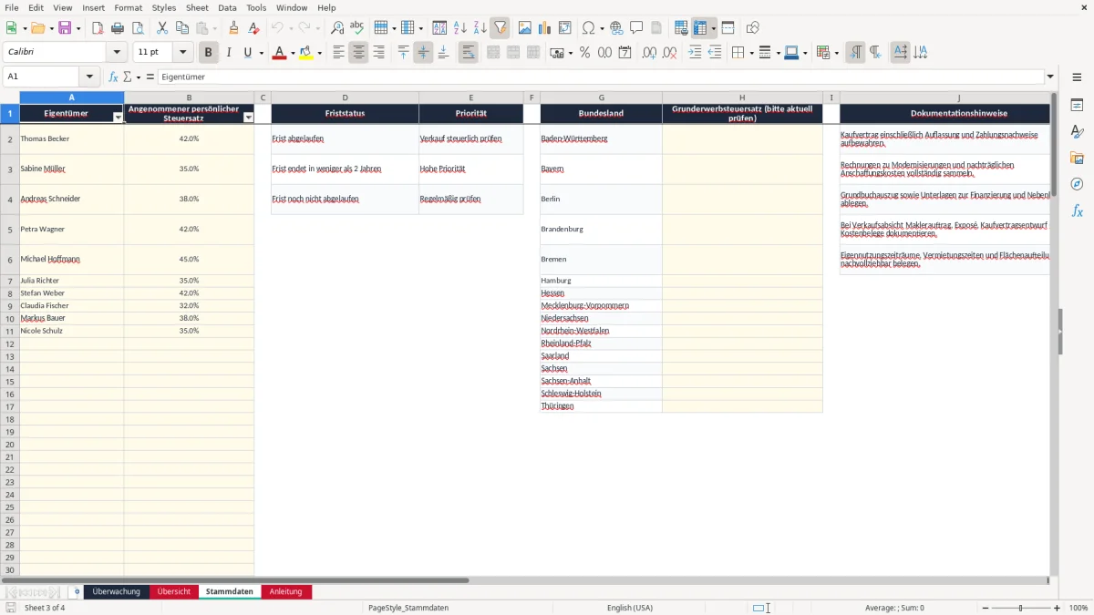Open background color dropdown arrow
Image resolution: width=1094 pixels, height=615 pixels.
point(319,53)
